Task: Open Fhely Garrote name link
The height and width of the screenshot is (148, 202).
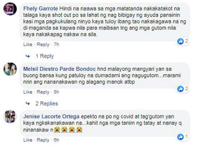Action: click(x=41, y=9)
